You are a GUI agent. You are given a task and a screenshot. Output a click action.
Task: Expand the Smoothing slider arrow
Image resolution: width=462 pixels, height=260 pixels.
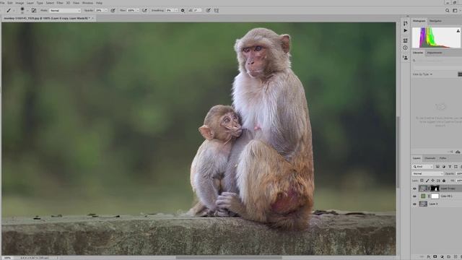[x=176, y=10]
